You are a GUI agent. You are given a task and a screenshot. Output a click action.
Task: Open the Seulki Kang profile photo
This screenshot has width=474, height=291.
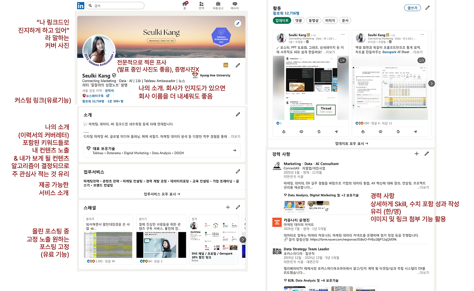pos(99,51)
